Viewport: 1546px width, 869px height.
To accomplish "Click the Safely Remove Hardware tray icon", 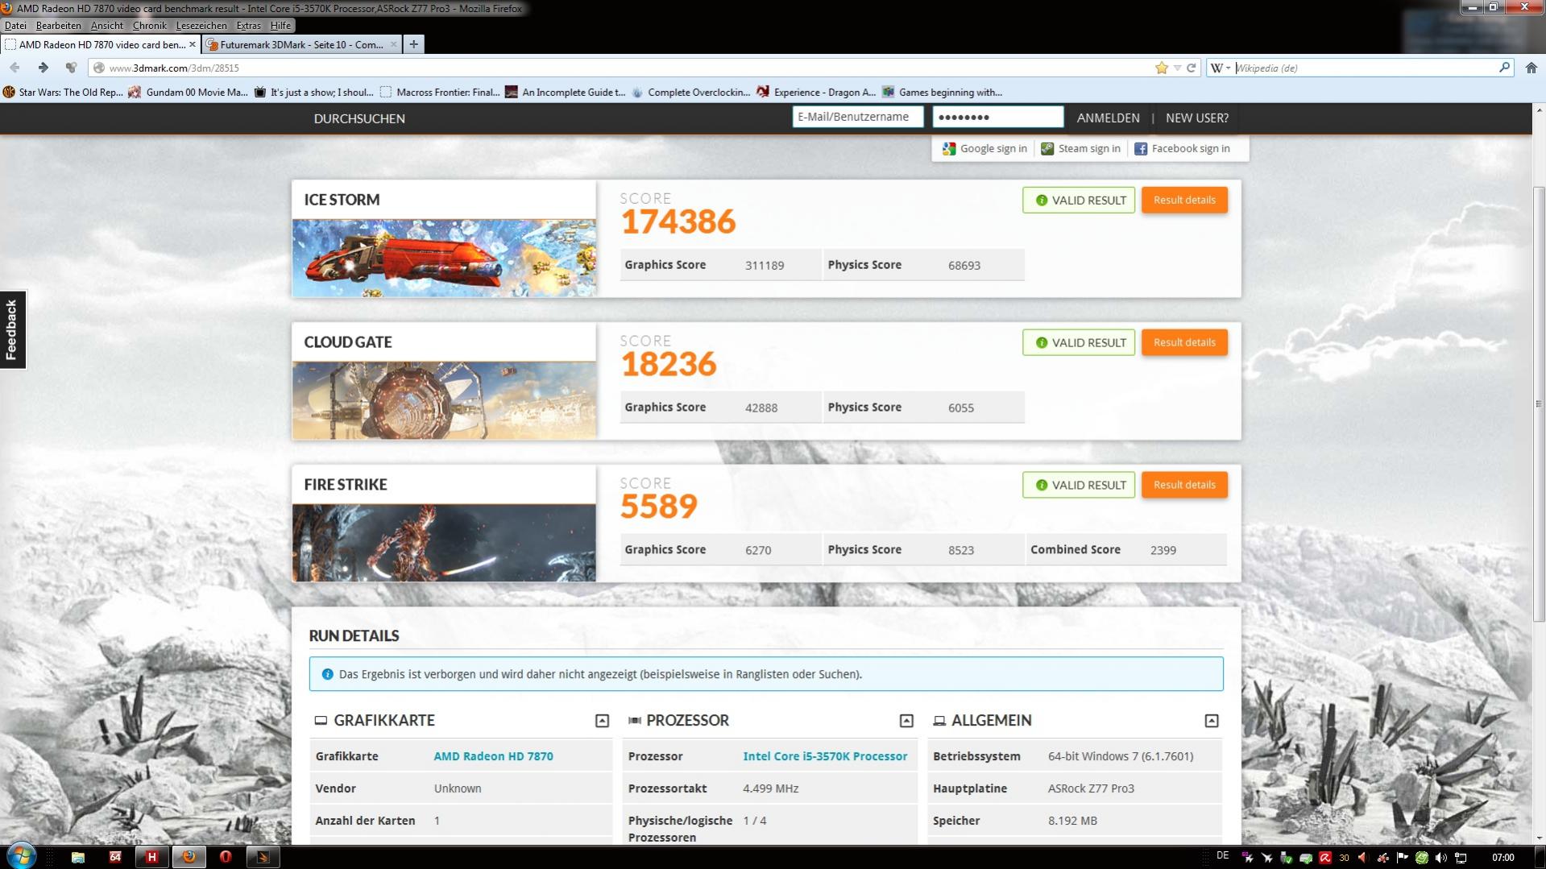I will click(x=1287, y=858).
